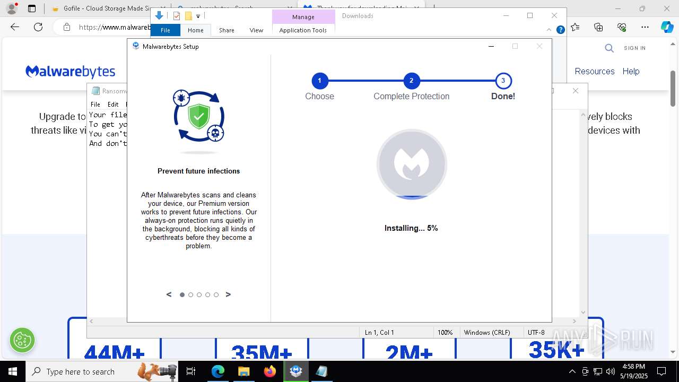
Task: Click the Edge address bar URL
Action: click(x=114, y=27)
